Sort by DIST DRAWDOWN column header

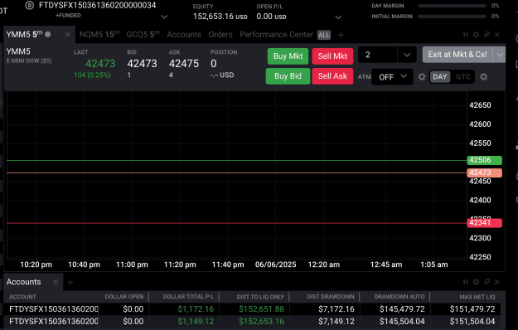pyautogui.click(x=331, y=297)
